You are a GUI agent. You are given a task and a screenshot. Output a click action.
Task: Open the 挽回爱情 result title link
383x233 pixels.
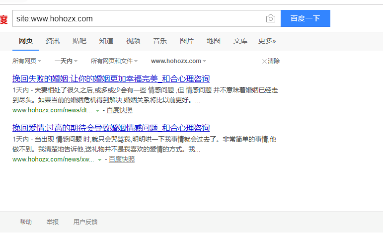[x=111, y=128]
